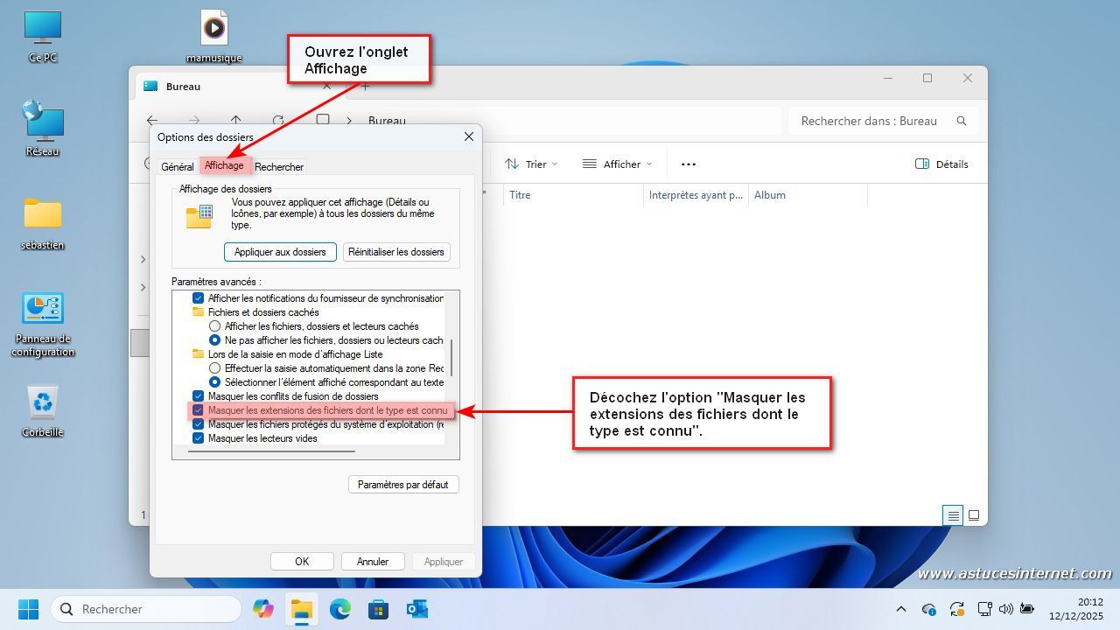This screenshot has width=1120, height=630.
Task: Toggle Masquer les lecteurs vides checkbox
Action: [x=198, y=438]
